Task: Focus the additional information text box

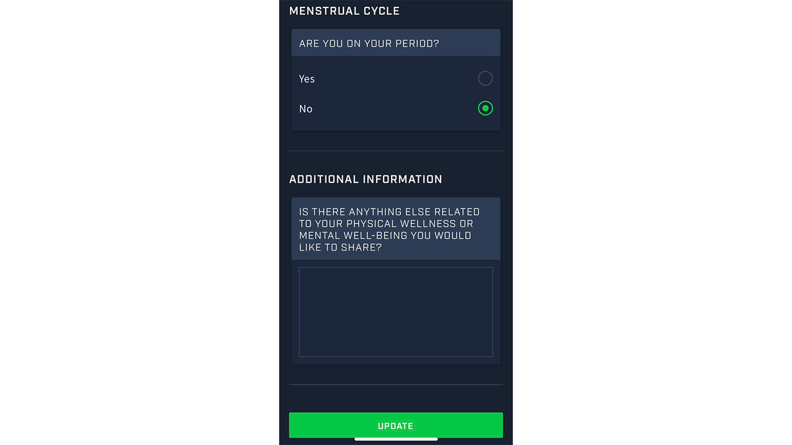Action: (396, 311)
